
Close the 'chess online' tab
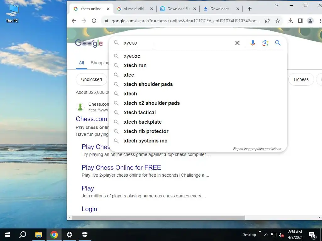(108, 9)
